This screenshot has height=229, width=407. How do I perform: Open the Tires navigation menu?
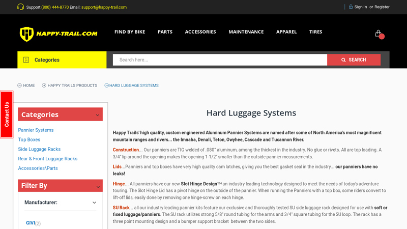315,32
